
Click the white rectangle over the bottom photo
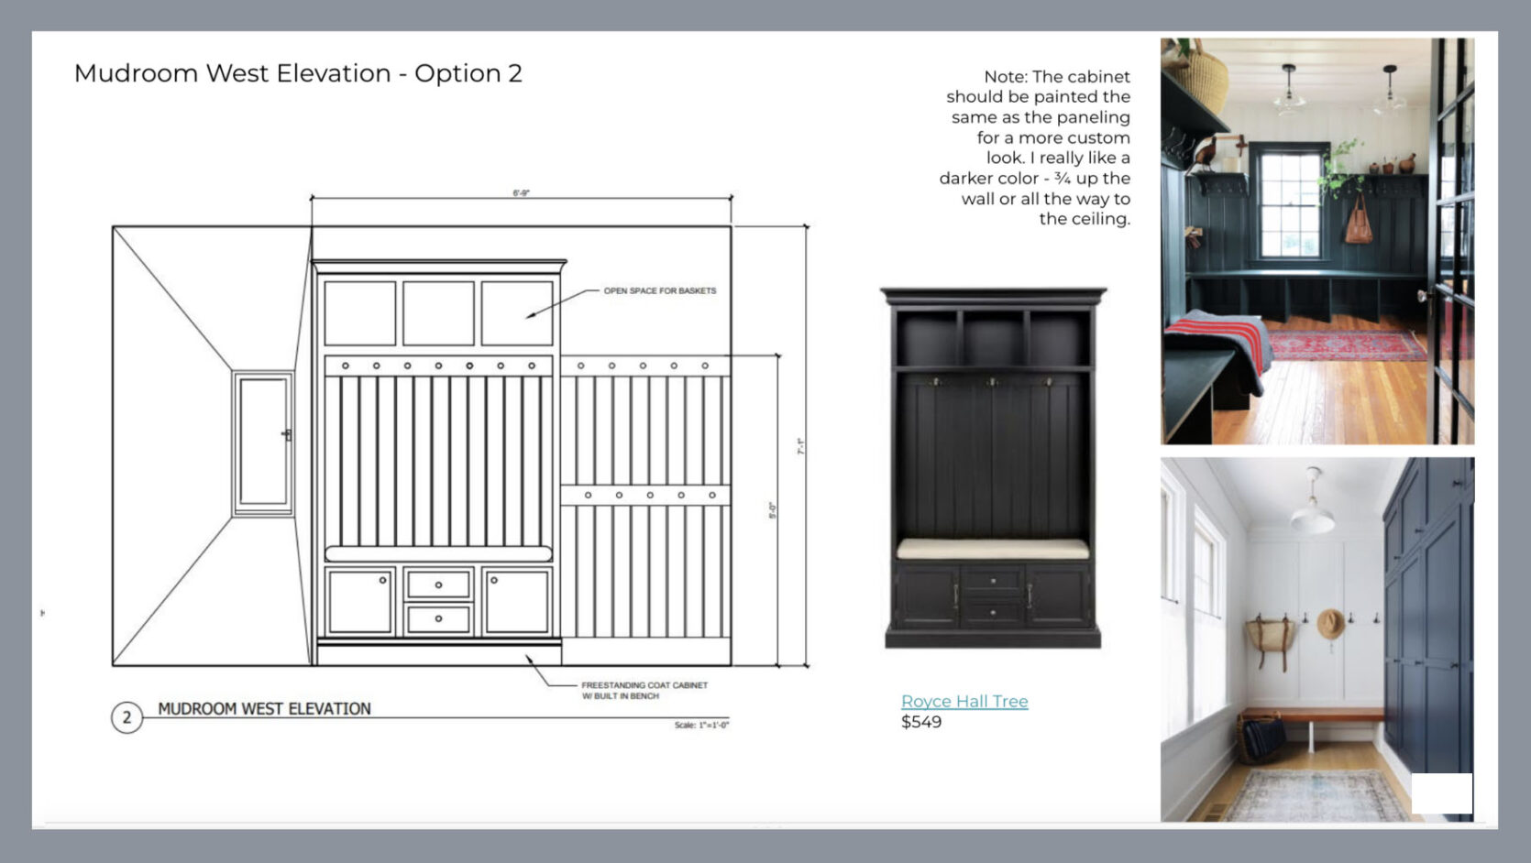pyautogui.click(x=1441, y=793)
